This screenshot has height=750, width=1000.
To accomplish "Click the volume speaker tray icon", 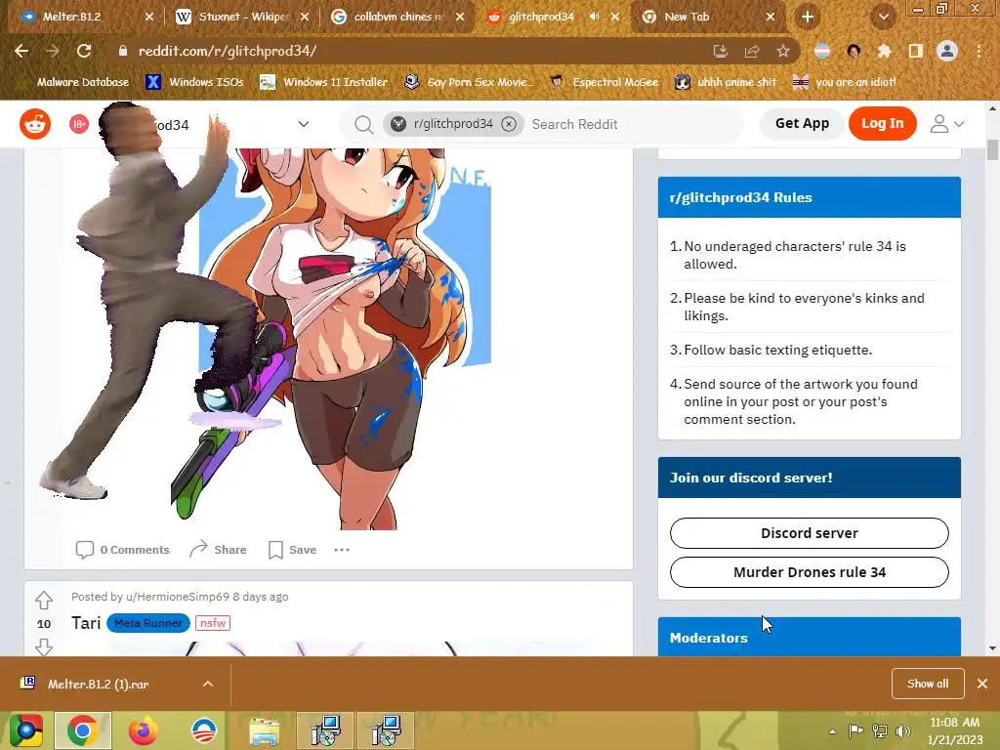I will 903,730.
